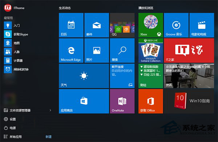Image resolution: width=218 pixels, height=142 pixels.
Task: Click the 最常用 section label
Action: pos(8,18)
